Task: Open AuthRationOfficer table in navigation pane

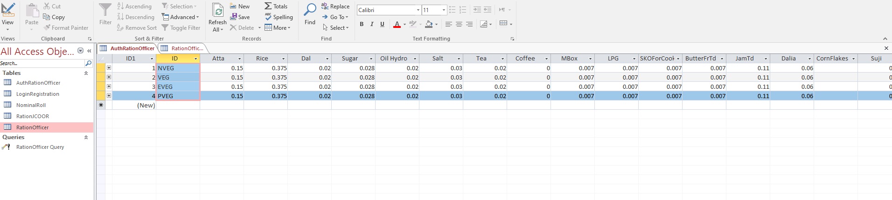Action: [38, 83]
